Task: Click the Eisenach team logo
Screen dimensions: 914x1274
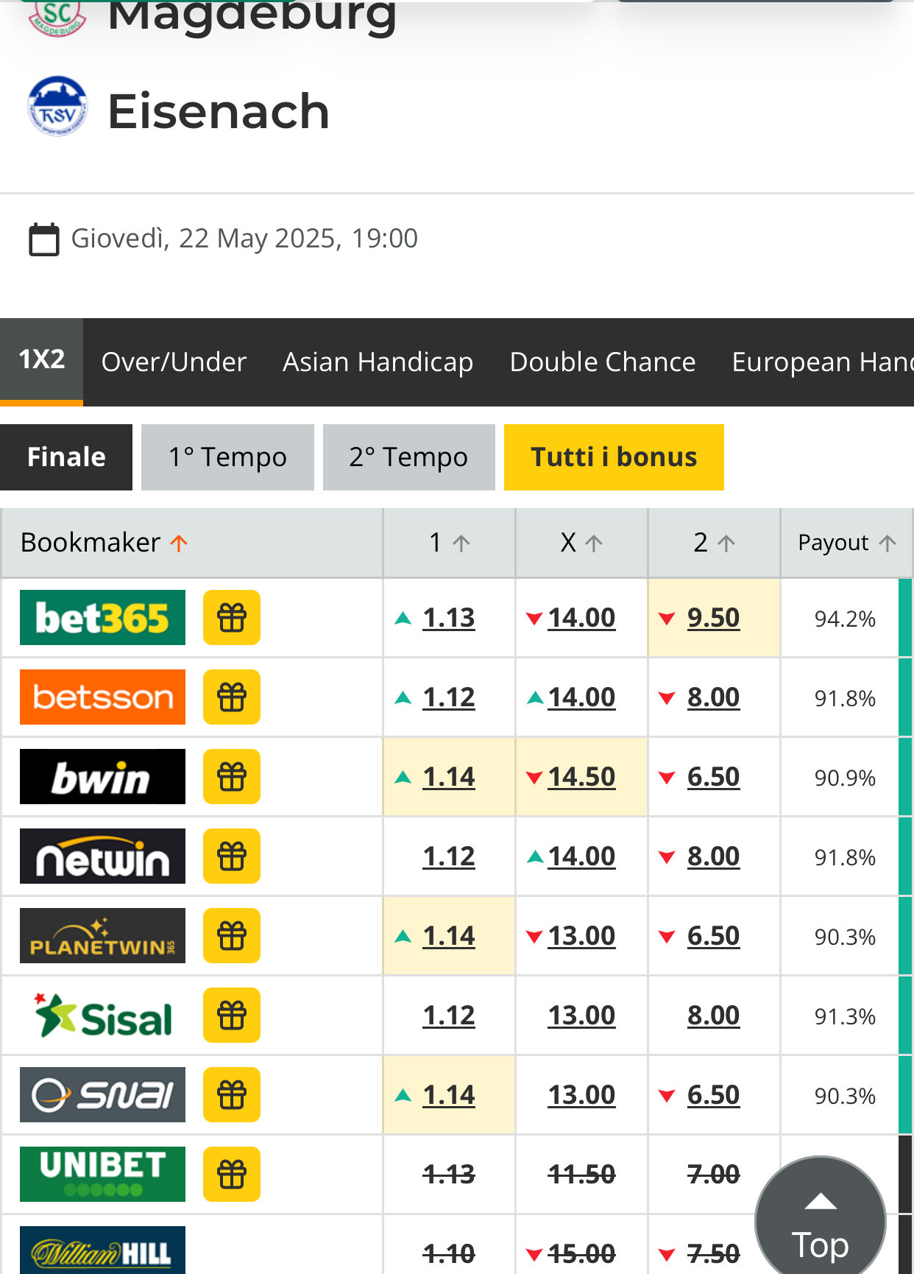Action: click(57, 107)
